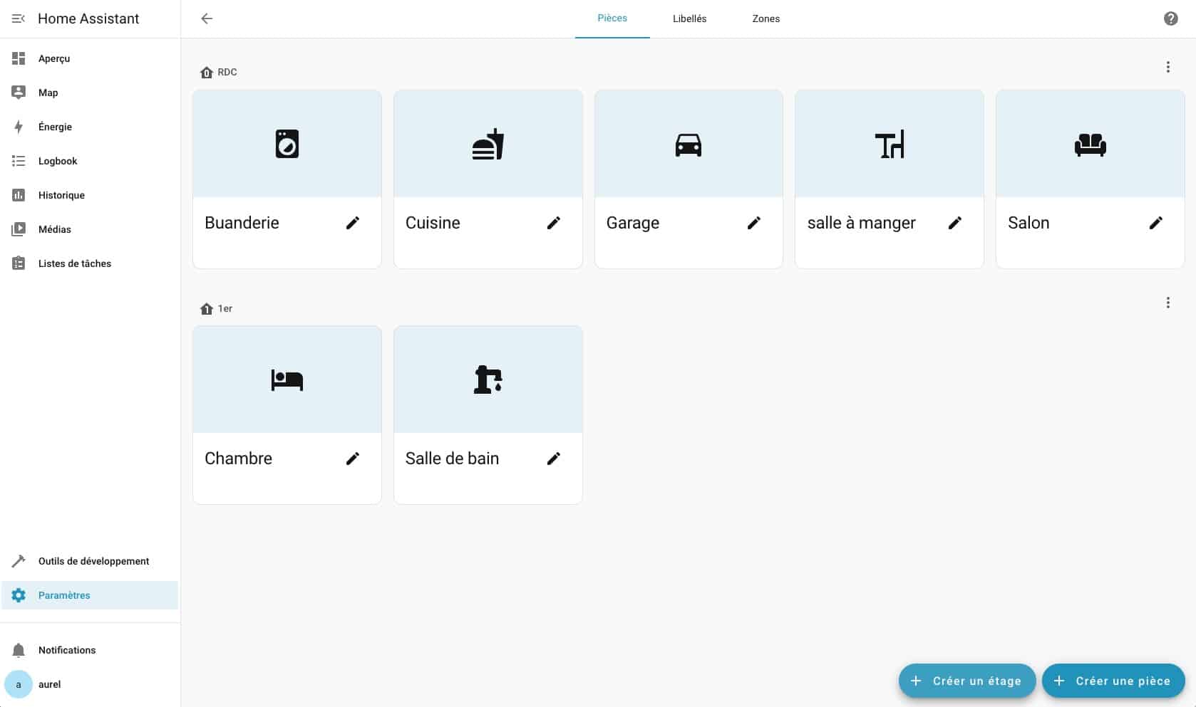
Task: Click the Notifications bell icon
Action: 19,650
